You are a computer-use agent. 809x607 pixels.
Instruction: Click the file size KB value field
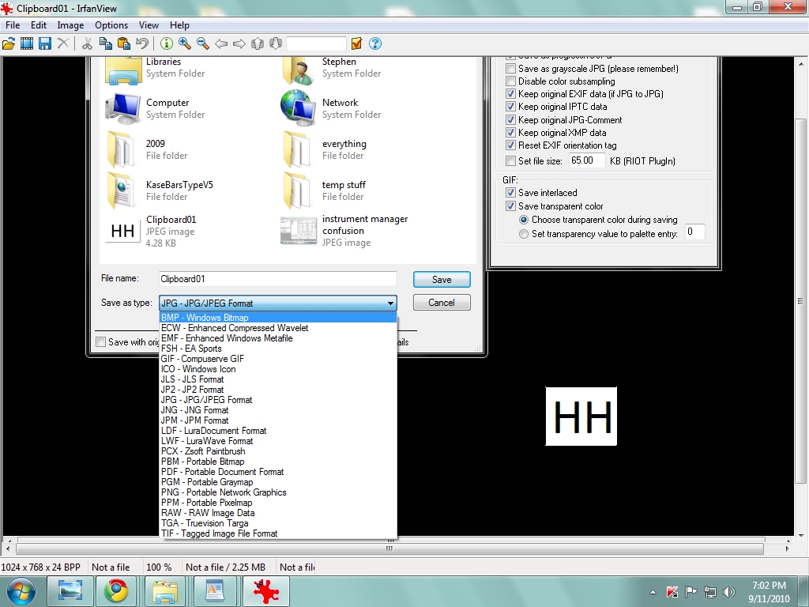587,160
